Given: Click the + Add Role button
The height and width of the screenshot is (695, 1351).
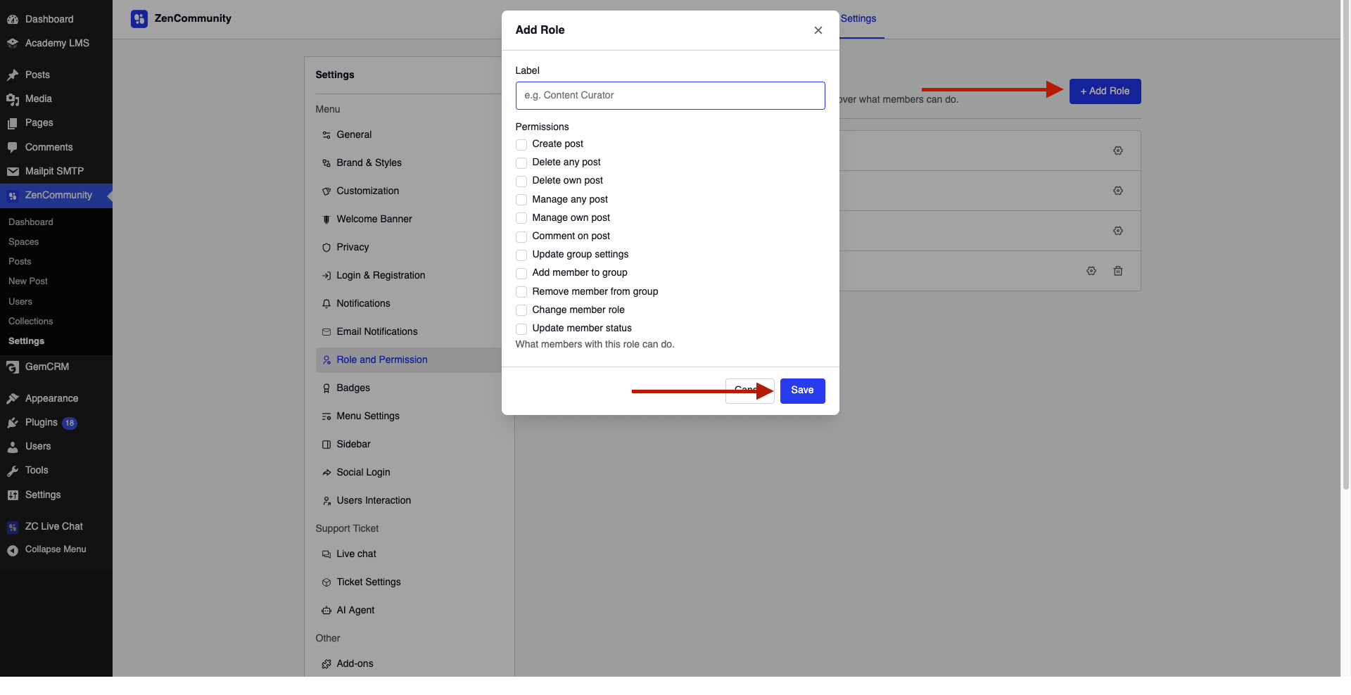Looking at the screenshot, I should pyautogui.click(x=1105, y=91).
